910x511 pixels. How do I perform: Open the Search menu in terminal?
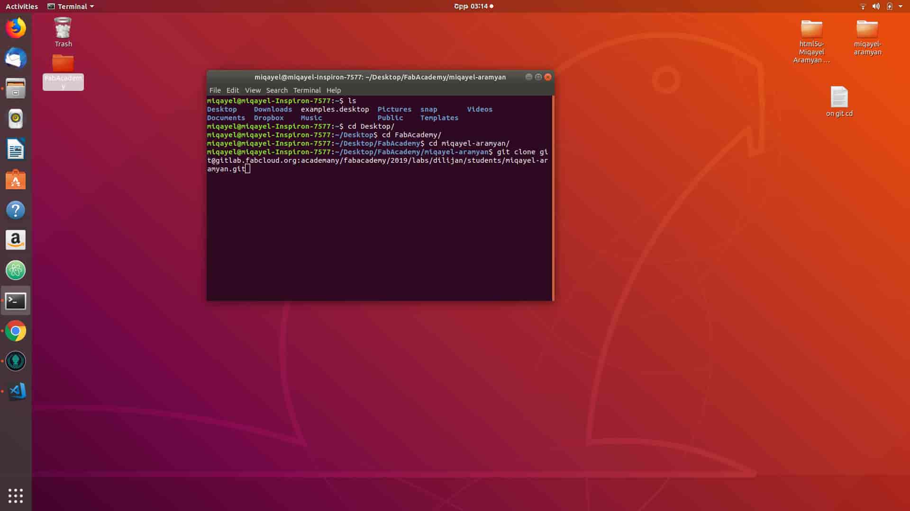(x=276, y=90)
